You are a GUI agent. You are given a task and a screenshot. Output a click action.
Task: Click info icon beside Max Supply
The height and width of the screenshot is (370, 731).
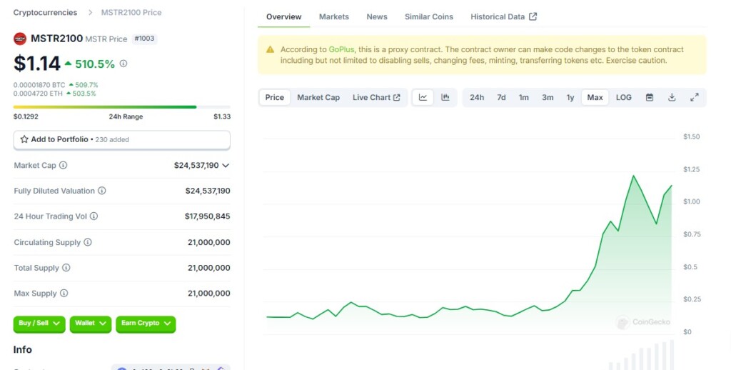click(x=64, y=293)
